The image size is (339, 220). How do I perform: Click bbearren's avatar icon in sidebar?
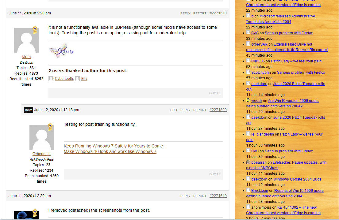(x=248, y=162)
